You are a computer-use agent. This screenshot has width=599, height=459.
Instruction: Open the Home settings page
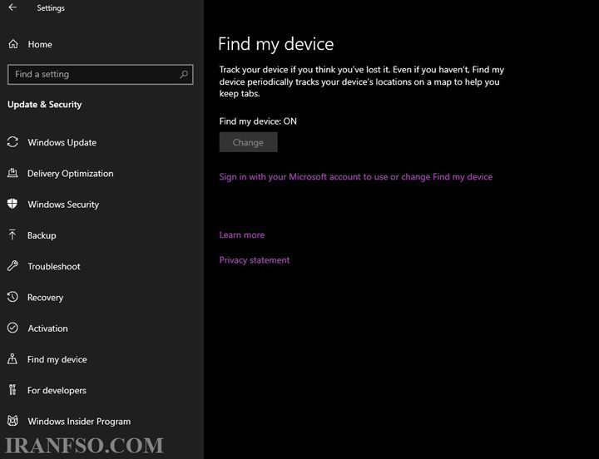click(40, 44)
